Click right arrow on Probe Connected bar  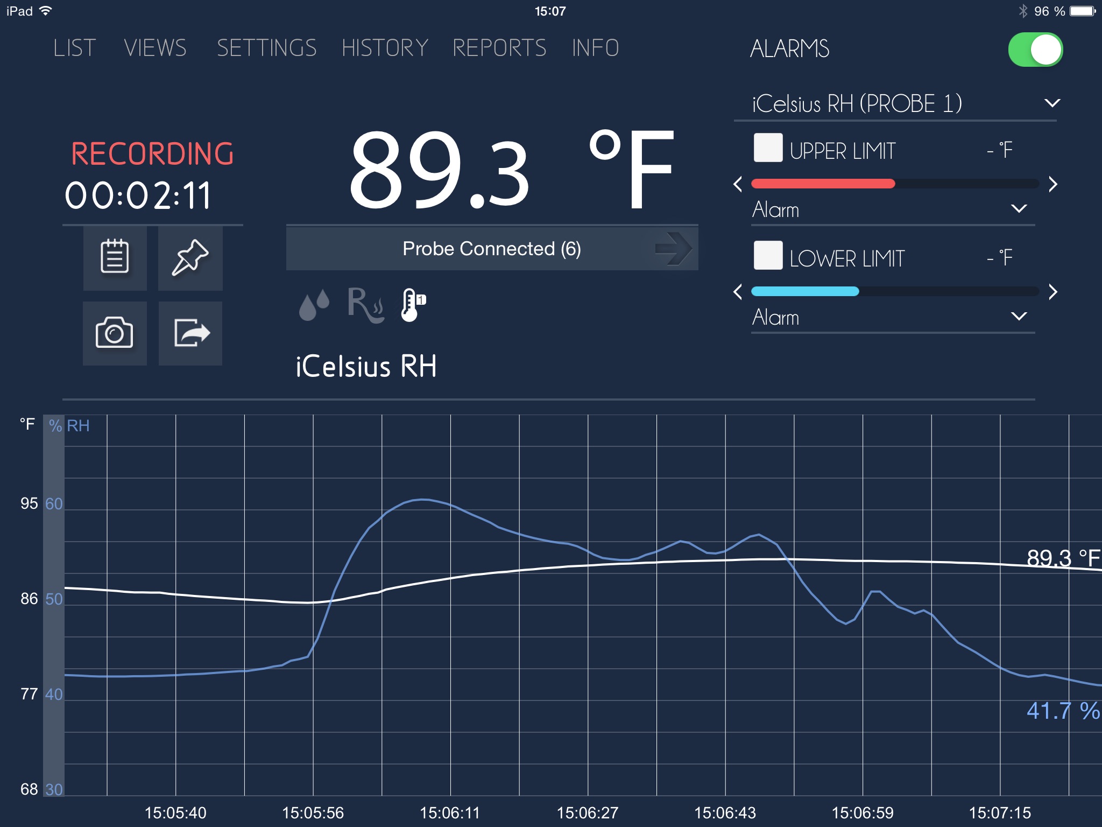[673, 249]
